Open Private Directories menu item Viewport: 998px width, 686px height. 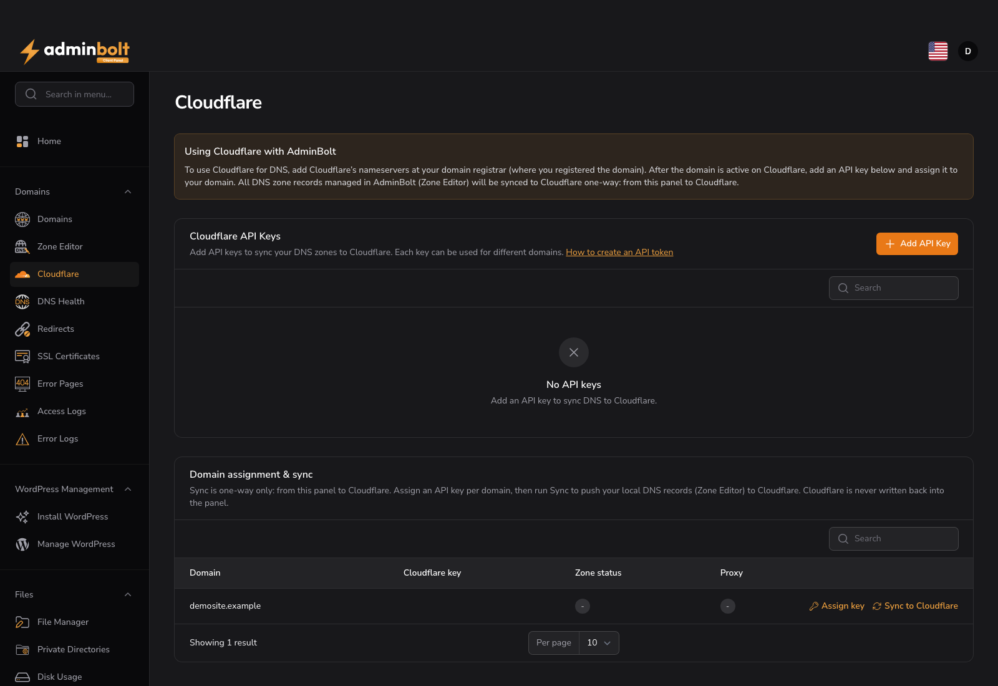point(74,649)
